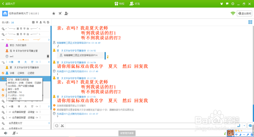This screenshot has height=137, width=254.
Task: Click the mobile phone icon beside mmd
Action: [48, 56]
